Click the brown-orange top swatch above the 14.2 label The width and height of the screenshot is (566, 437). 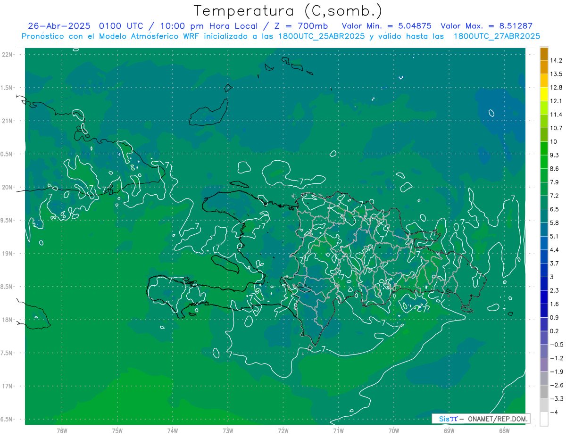pos(544,54)
